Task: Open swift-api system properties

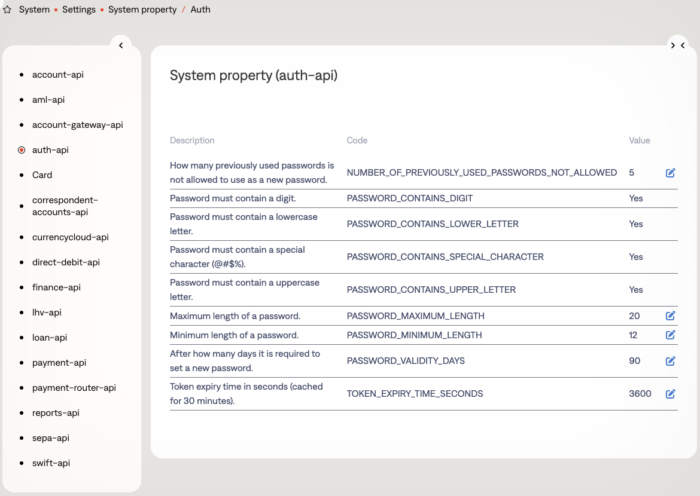Action: (51, 463)
